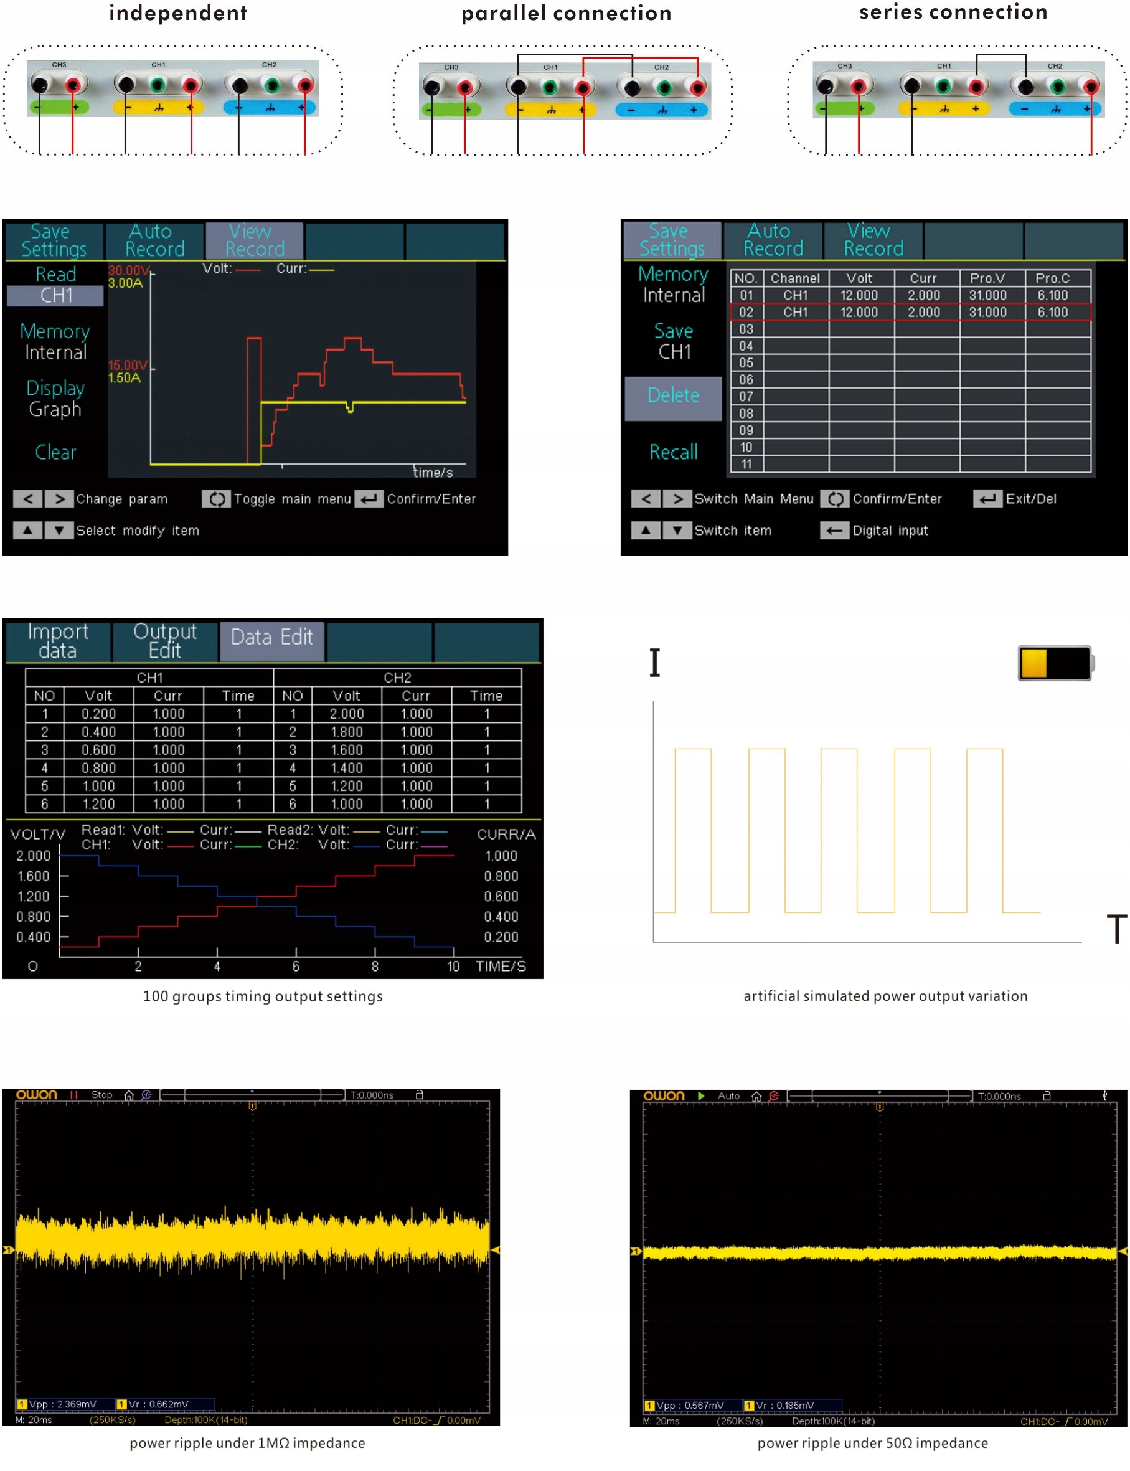Select the Display Graph menu item
This screenshot has width=1130, height=1471.
(x=56, y=399)
